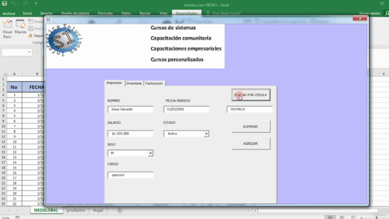Select the MEDGLOBAL sheet tab
Screen dimensions: 389x219
[46, 210]
